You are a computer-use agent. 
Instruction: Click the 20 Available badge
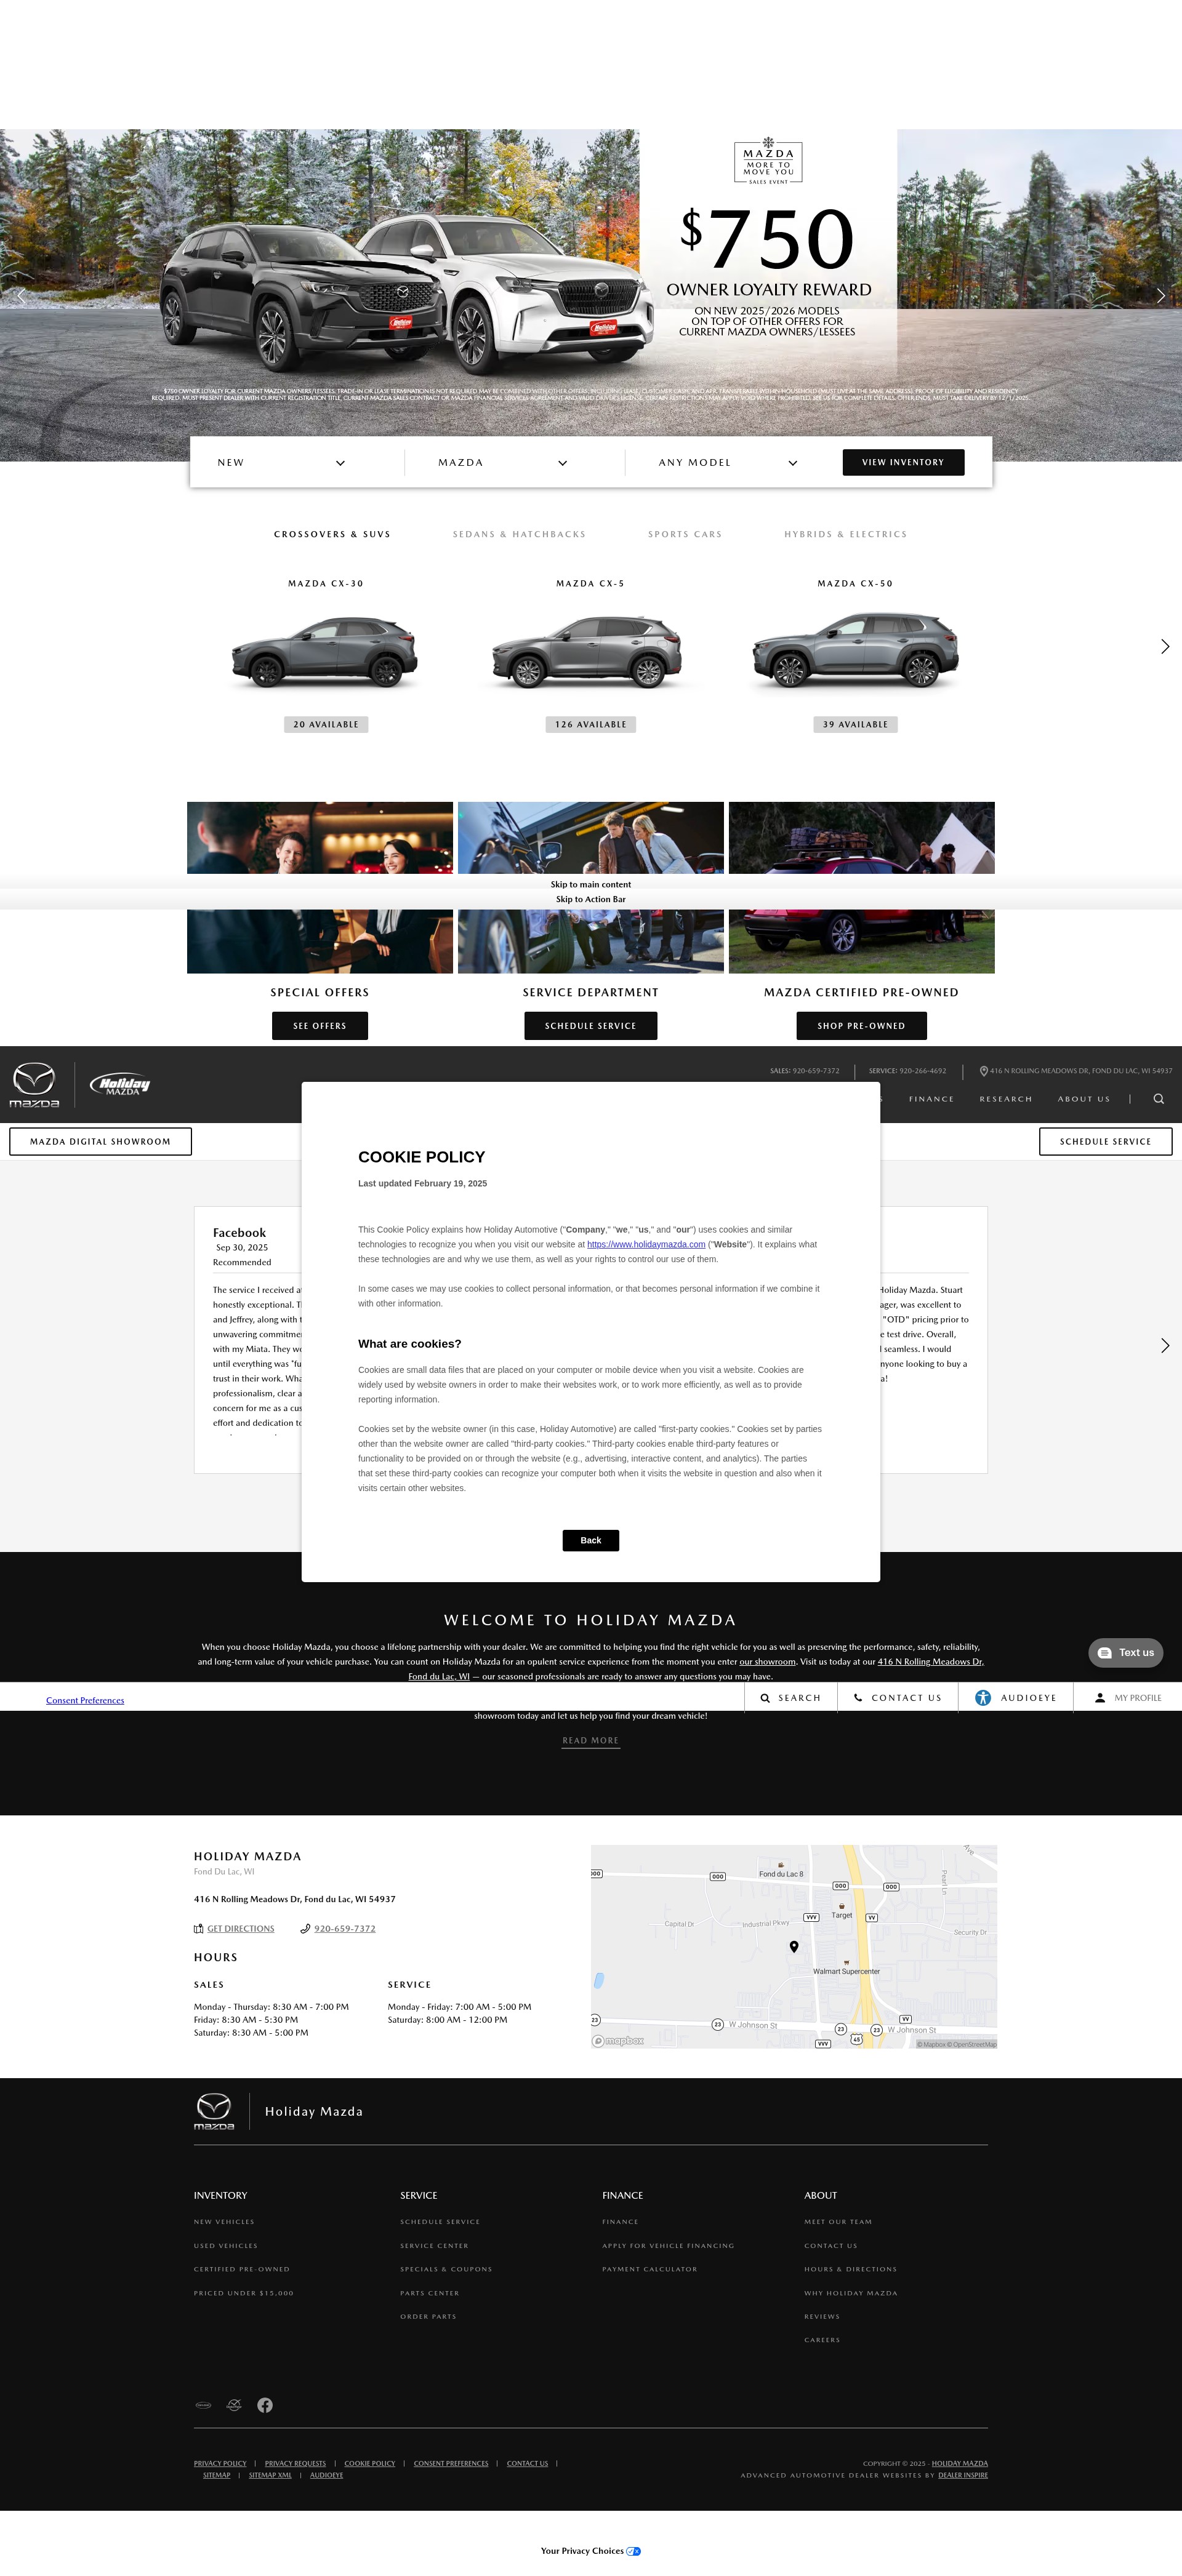tap(326, 724)
